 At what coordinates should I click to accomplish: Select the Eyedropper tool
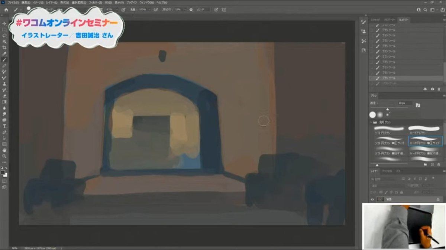click(x=4, y=54)
